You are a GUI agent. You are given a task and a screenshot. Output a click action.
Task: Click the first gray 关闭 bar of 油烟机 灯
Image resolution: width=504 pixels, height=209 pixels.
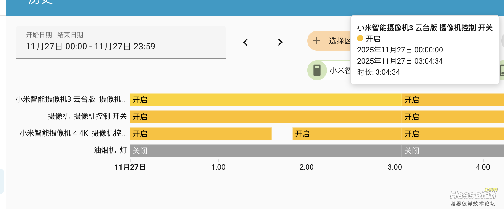coord(265,151)
